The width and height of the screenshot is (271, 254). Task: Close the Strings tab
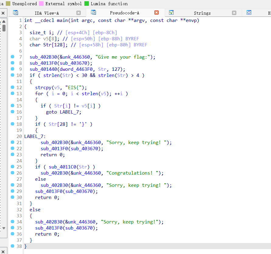pos(234,13)
